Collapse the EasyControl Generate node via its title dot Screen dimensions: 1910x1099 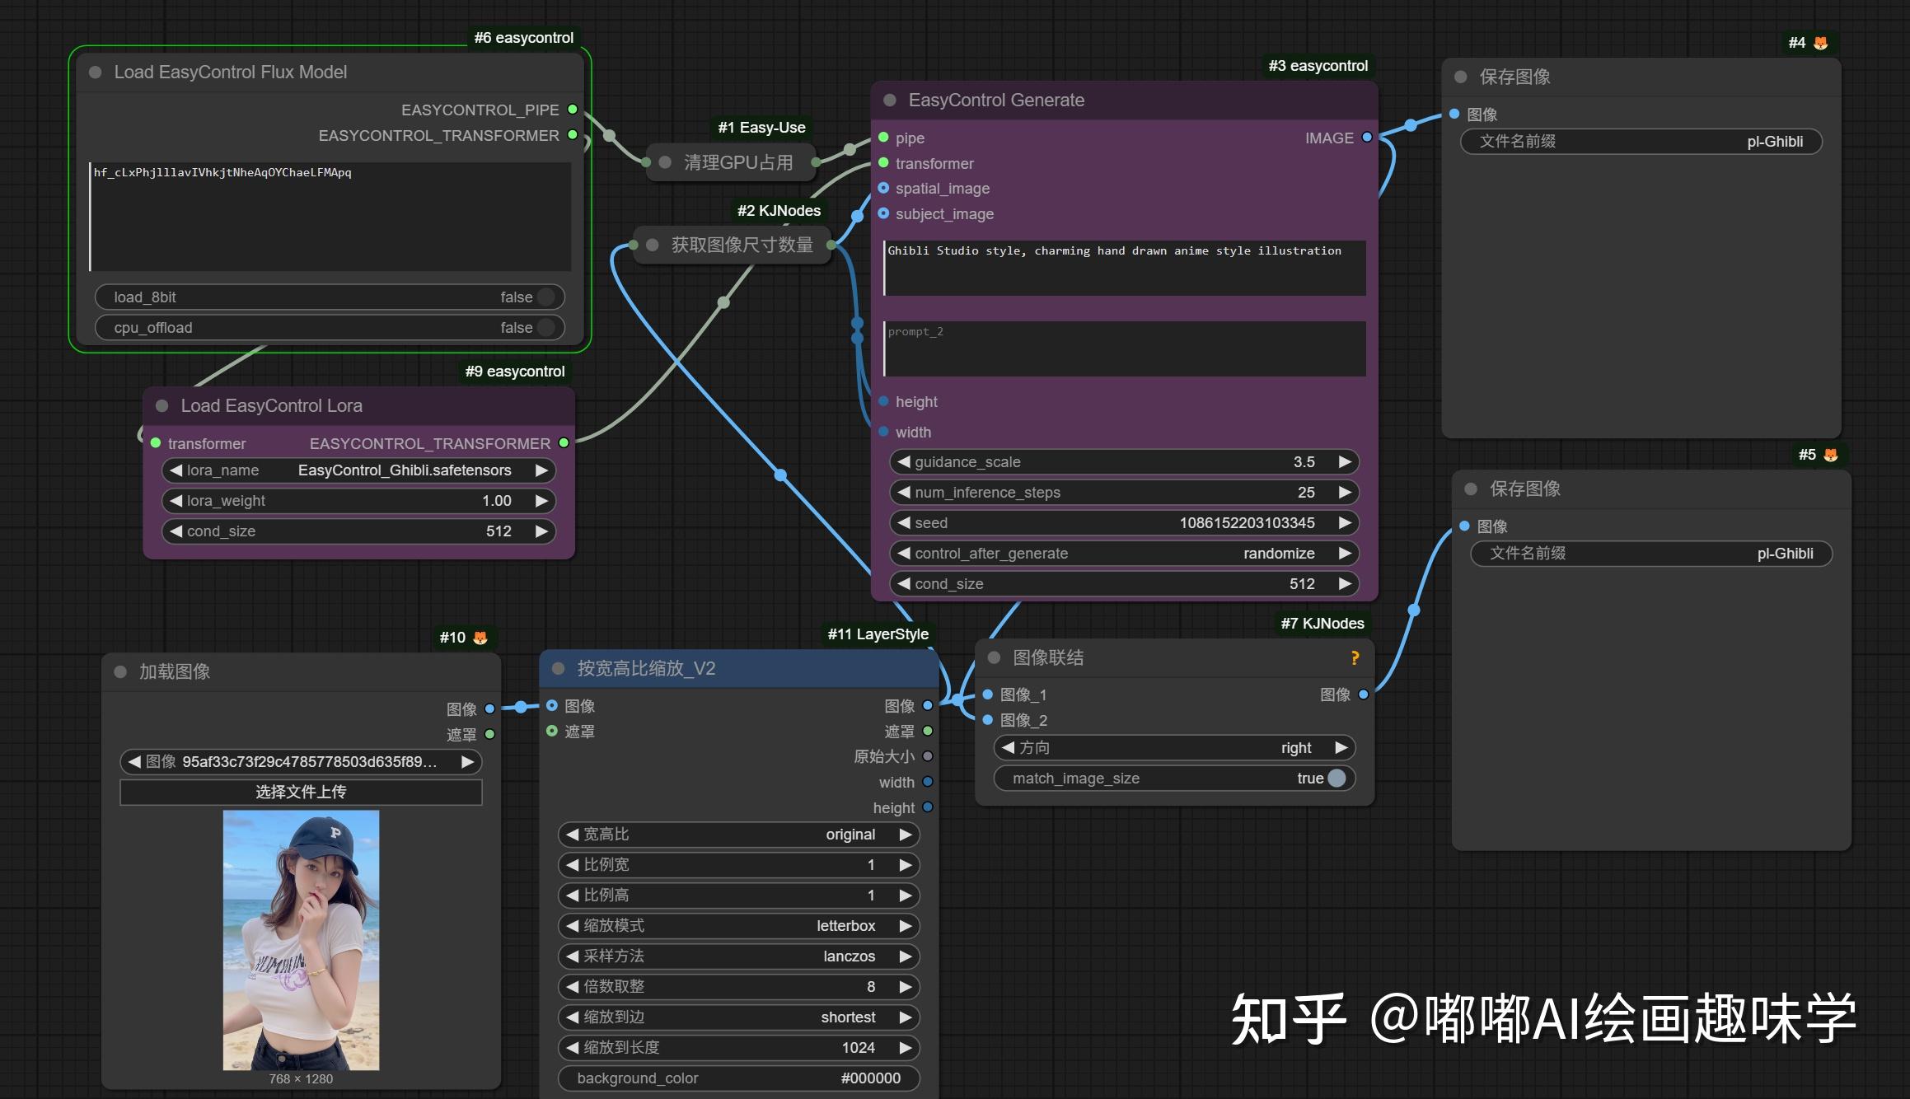pos(890,100)
